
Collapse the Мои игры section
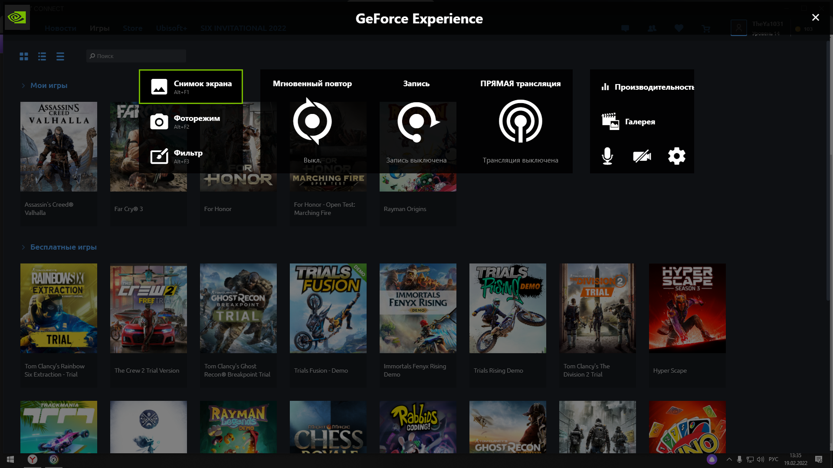point(23,85)
